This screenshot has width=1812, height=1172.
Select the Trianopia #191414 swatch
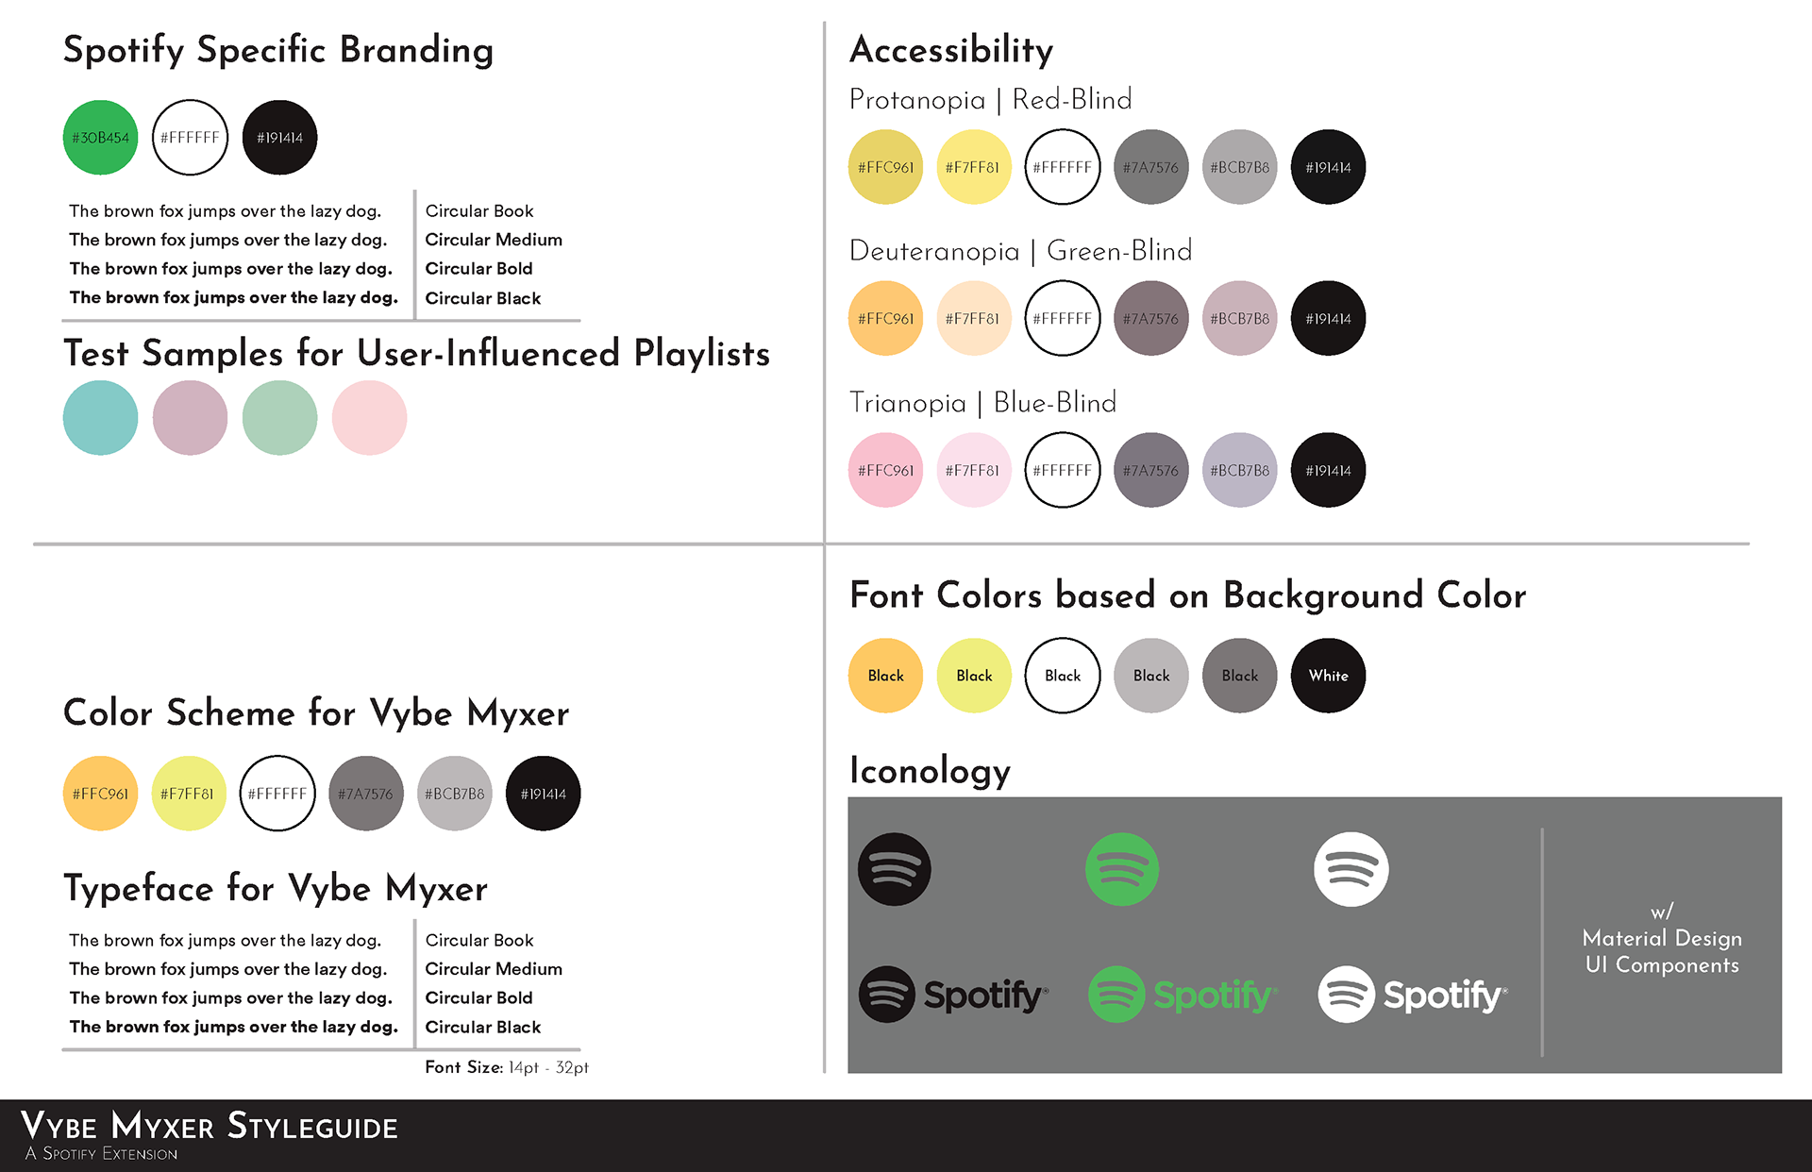pyautogui.click(x=1328, y=470)
